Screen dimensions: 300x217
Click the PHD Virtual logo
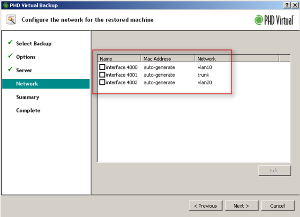[x=275, y=20]
